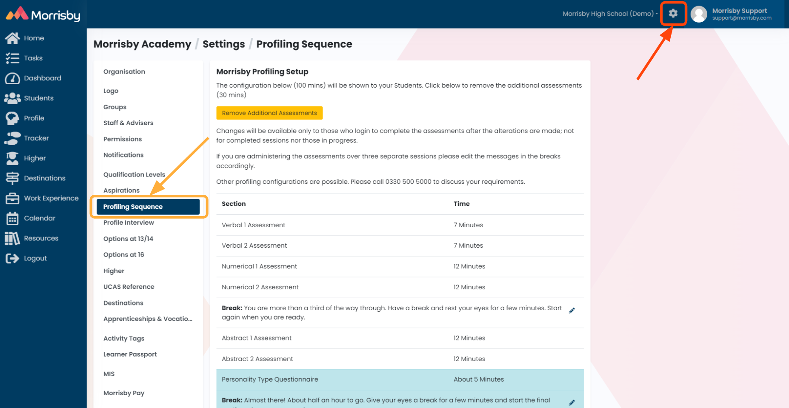
Task: Go to Work Experience in the sidebar
Action: point(51,198)
